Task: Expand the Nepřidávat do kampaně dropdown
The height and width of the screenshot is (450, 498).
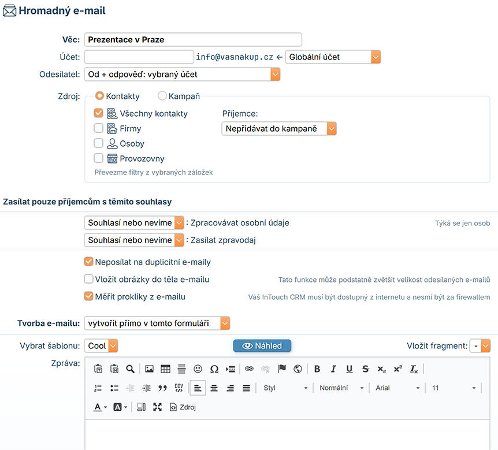Action: (278, 129)
